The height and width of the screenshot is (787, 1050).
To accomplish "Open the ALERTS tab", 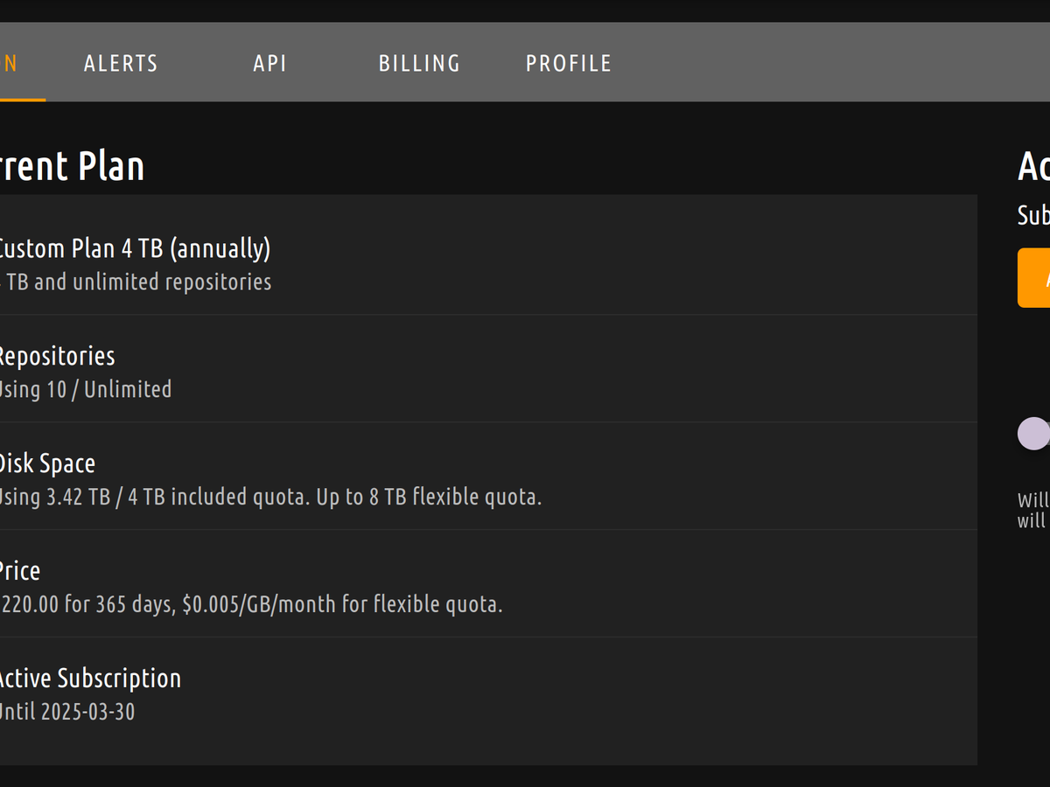I will tap(121, 64).
